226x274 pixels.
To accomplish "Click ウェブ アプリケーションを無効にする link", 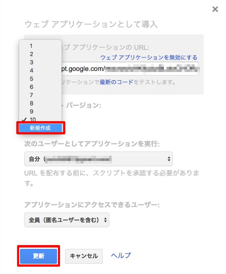I will pyautogui.click(x=149, y=58).
